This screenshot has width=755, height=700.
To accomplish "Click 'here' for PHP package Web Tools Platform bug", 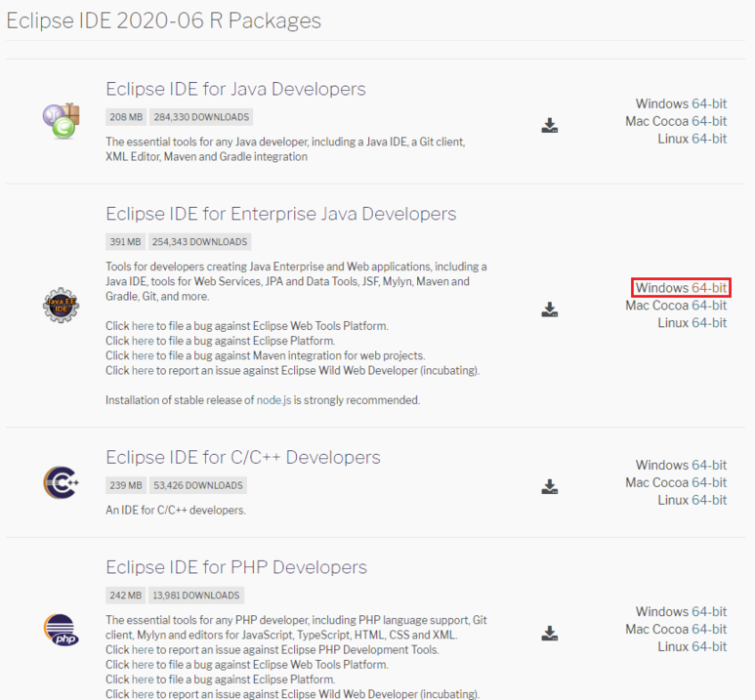I will (x=143, y=665).
